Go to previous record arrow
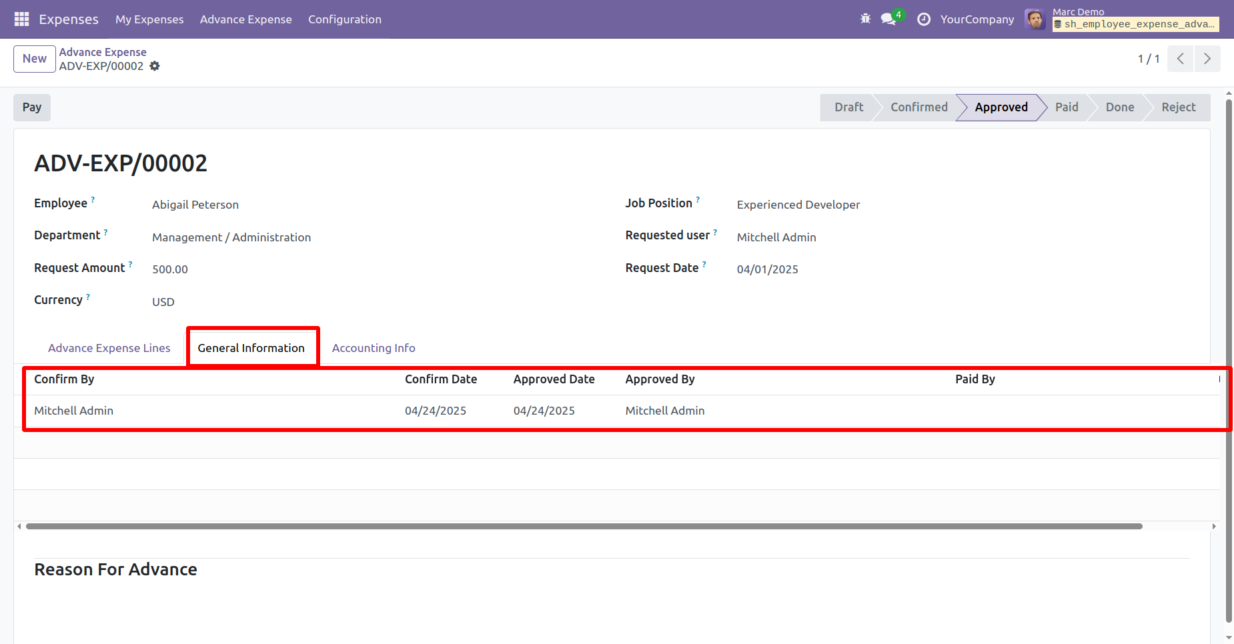Viewport: 1234px width, 644px height. pos(1180,59)
